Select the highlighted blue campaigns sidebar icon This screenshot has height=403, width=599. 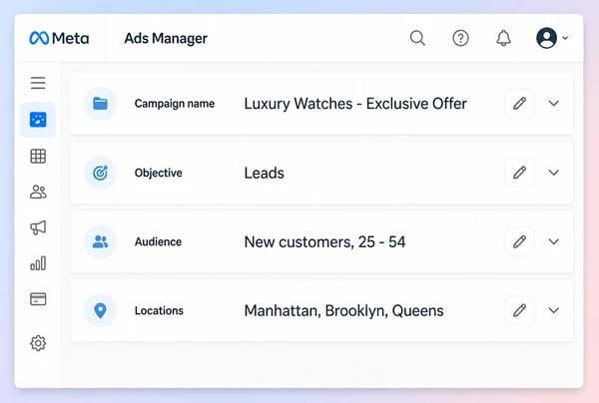pyautogui.click(x=38, y=120)
